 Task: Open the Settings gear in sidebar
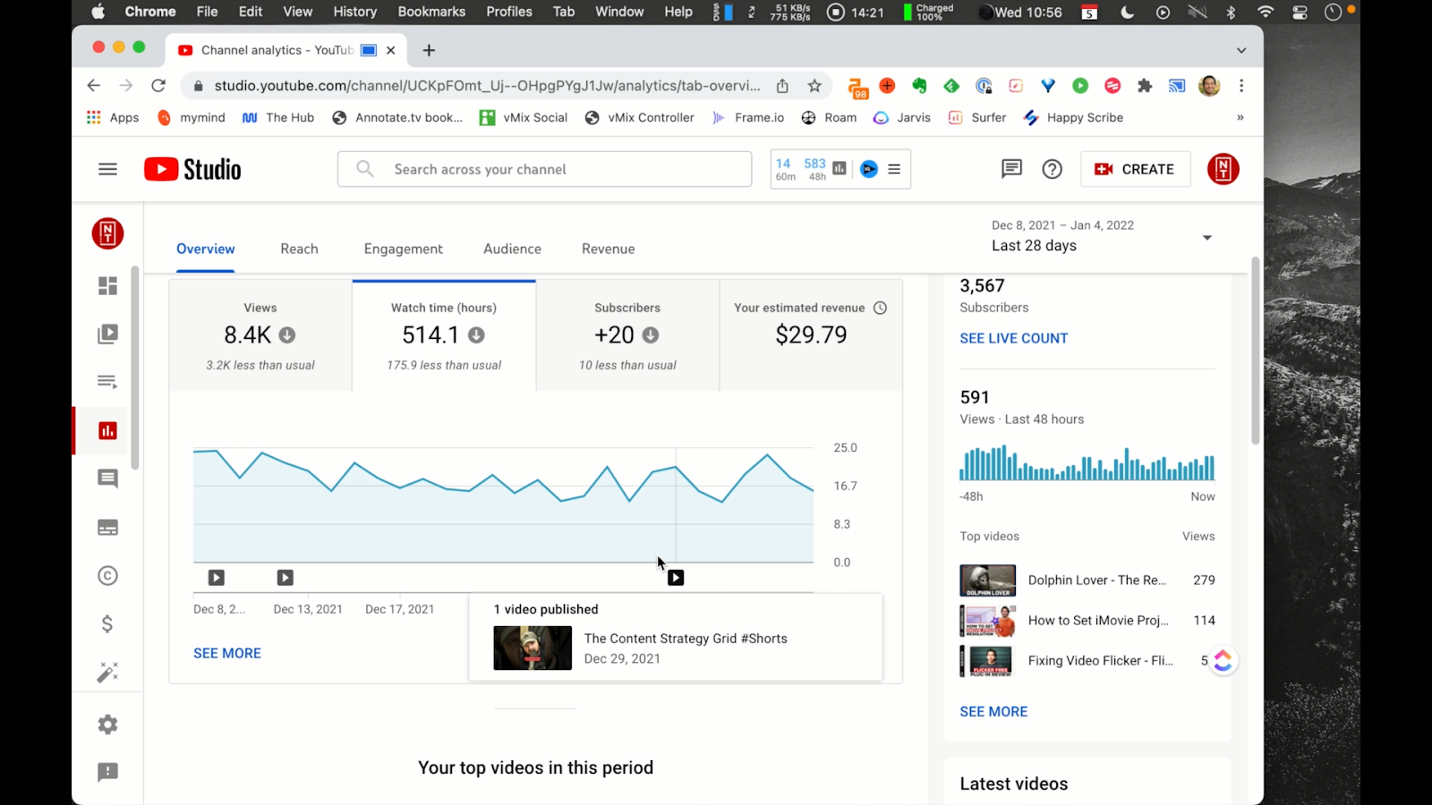tap(107, 724)
